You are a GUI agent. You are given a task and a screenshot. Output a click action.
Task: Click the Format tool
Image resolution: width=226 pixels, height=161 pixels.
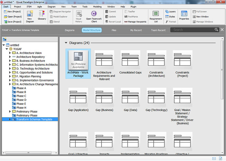171,22
